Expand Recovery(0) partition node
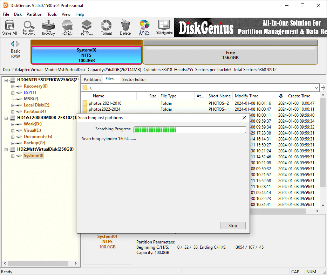 (x=13, y=87)
